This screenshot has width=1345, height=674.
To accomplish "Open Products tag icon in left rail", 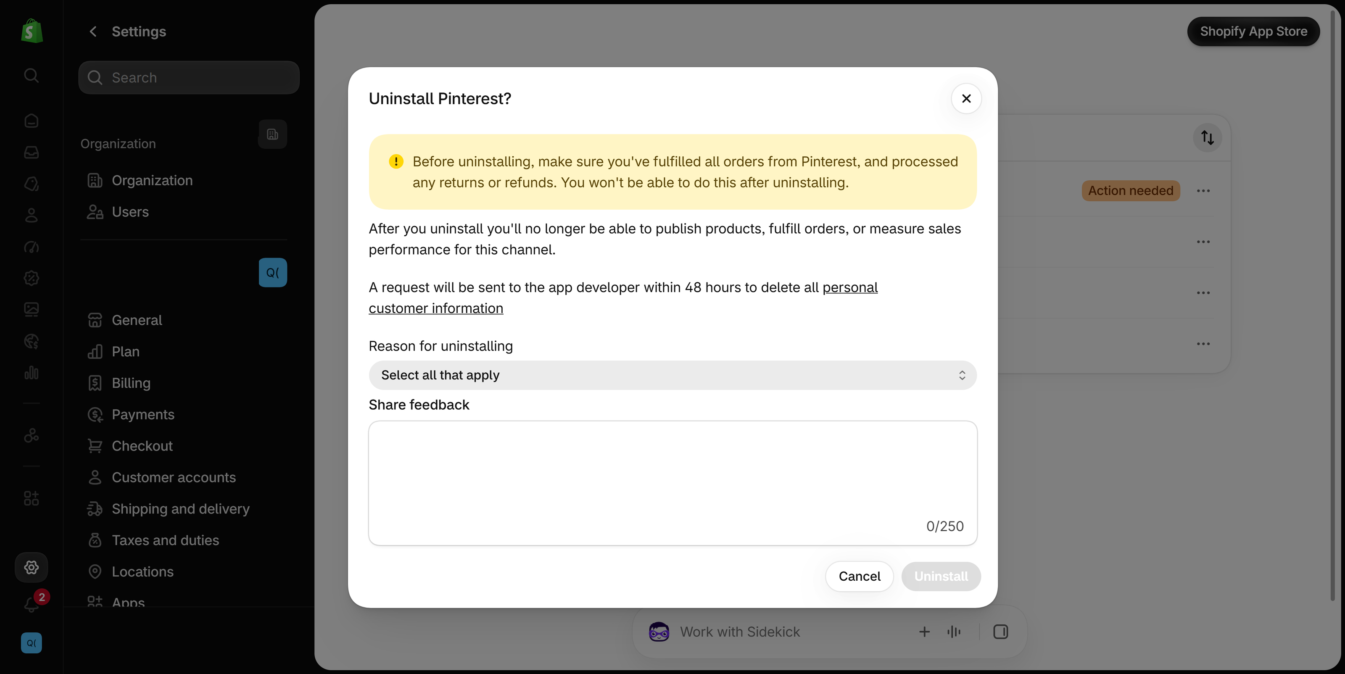I will pos(32,184).
